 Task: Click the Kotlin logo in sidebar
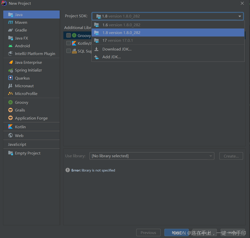(10, 127)
